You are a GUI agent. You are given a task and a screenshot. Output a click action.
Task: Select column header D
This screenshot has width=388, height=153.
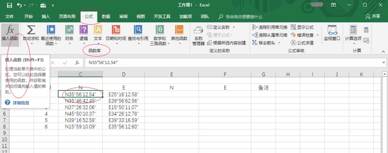pos(124,74)
